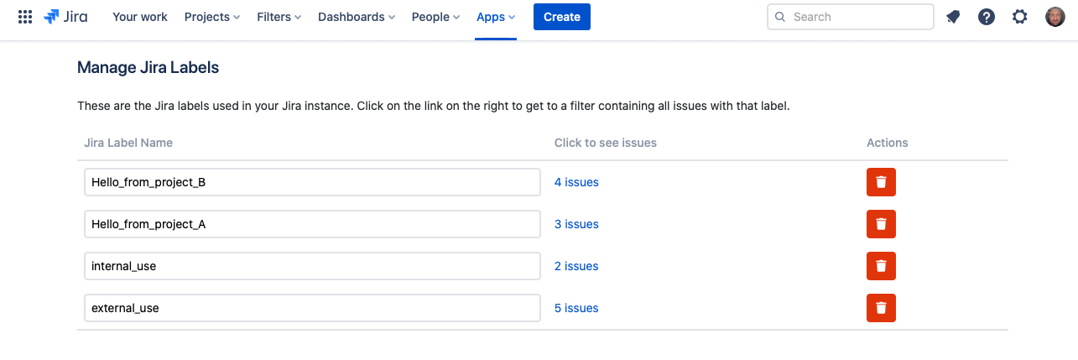Open the settings gear icon

point(1020,17)
